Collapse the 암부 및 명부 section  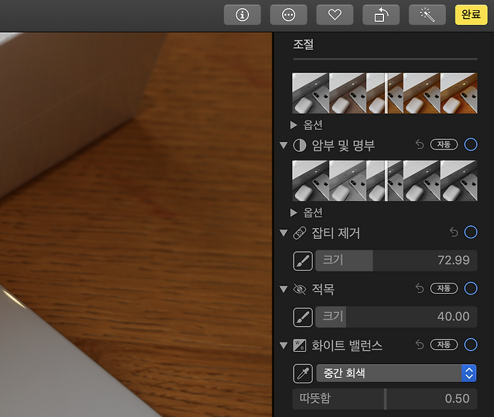click(283, 145)
